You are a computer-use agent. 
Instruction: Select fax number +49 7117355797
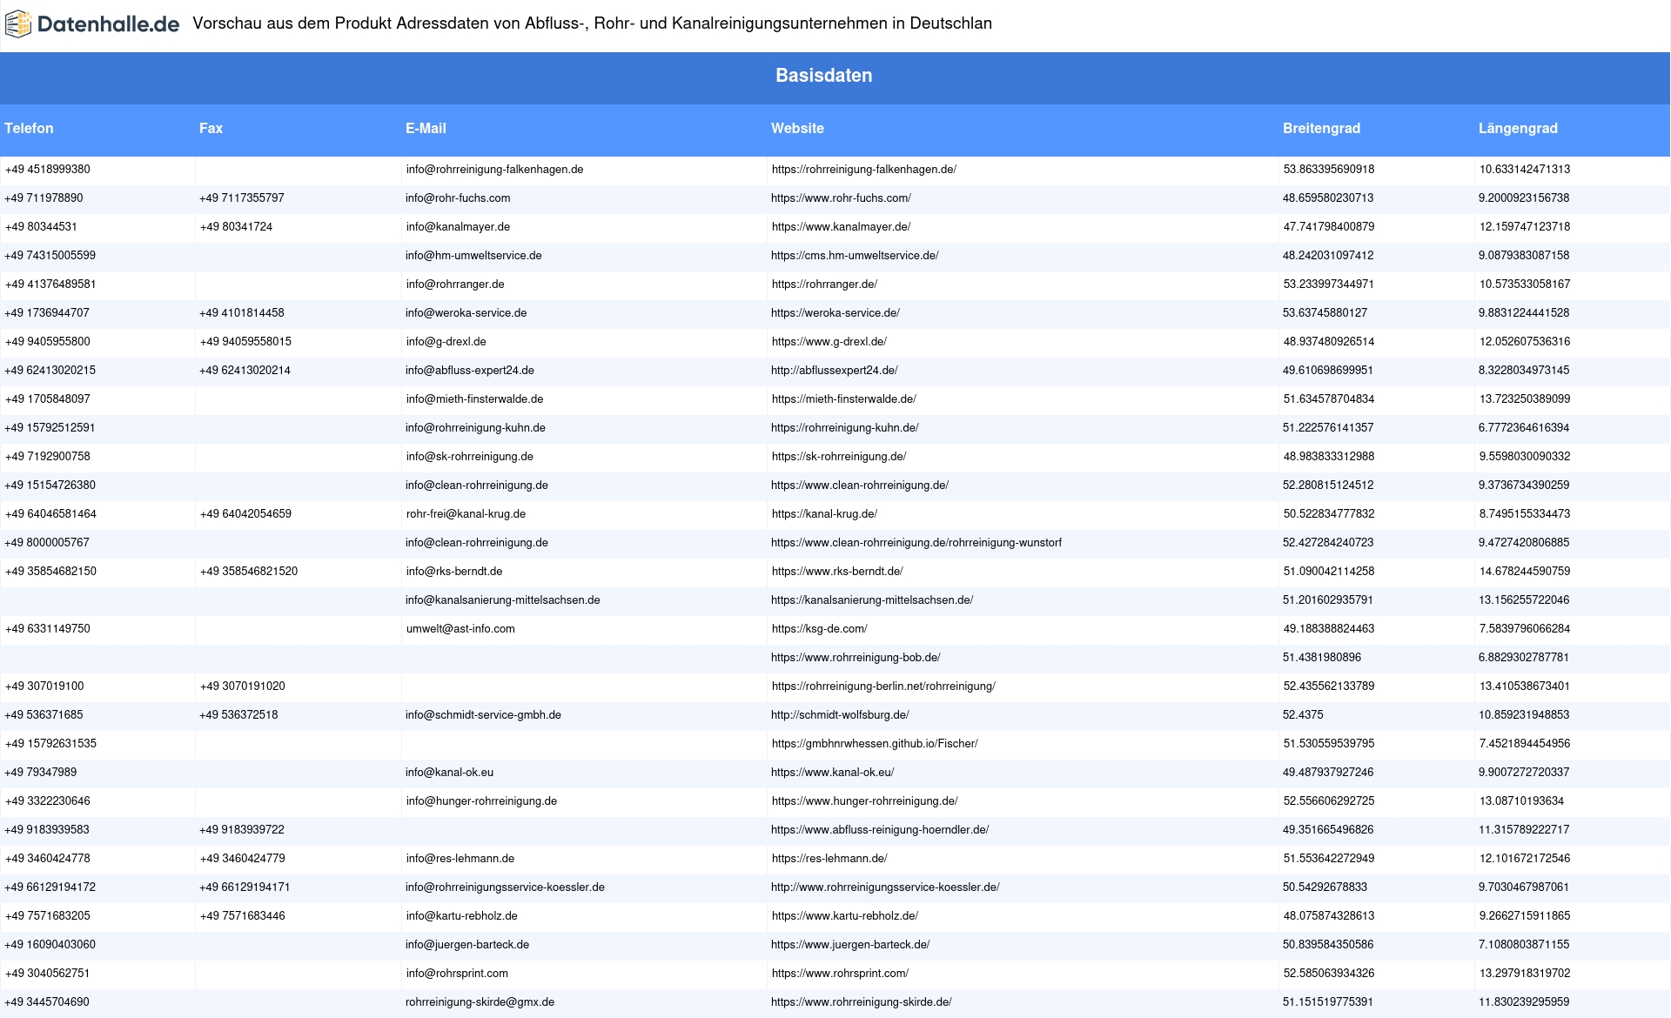point(242,198)
